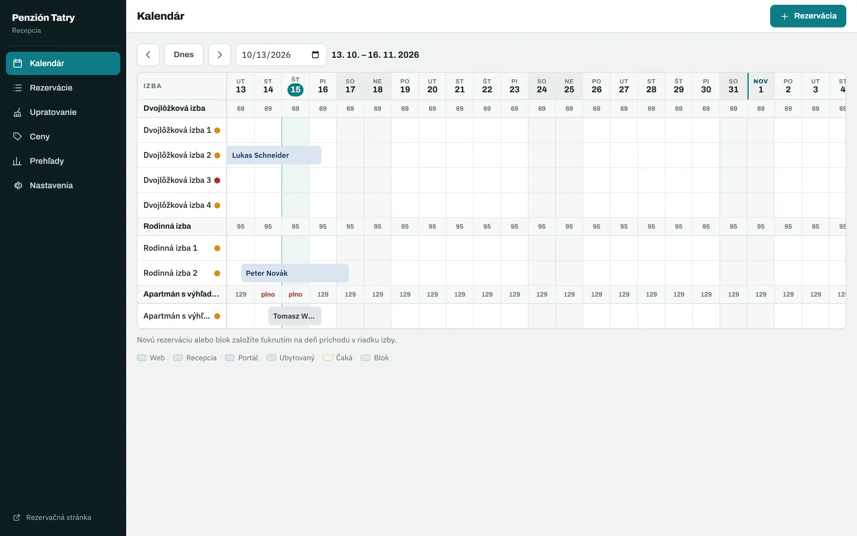Click red status dot for Dvojlôžková izba 3
This screenshot has height=536, width=857.
click(x=217, y=180)
